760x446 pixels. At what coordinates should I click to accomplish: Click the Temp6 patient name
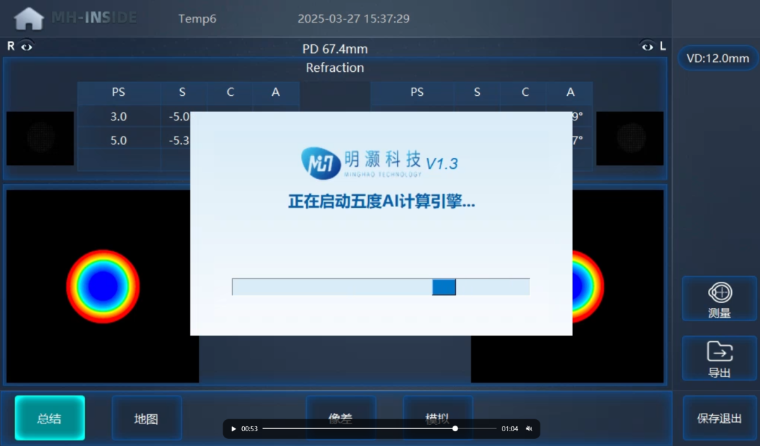[x=197, y=18]
